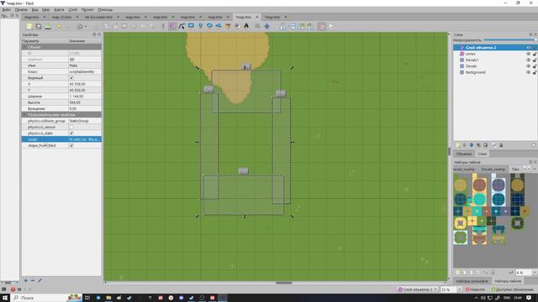Open the stamp tool dropdown arrow
538x302 pixels.
pyautogui.click(x=86, y=26)
